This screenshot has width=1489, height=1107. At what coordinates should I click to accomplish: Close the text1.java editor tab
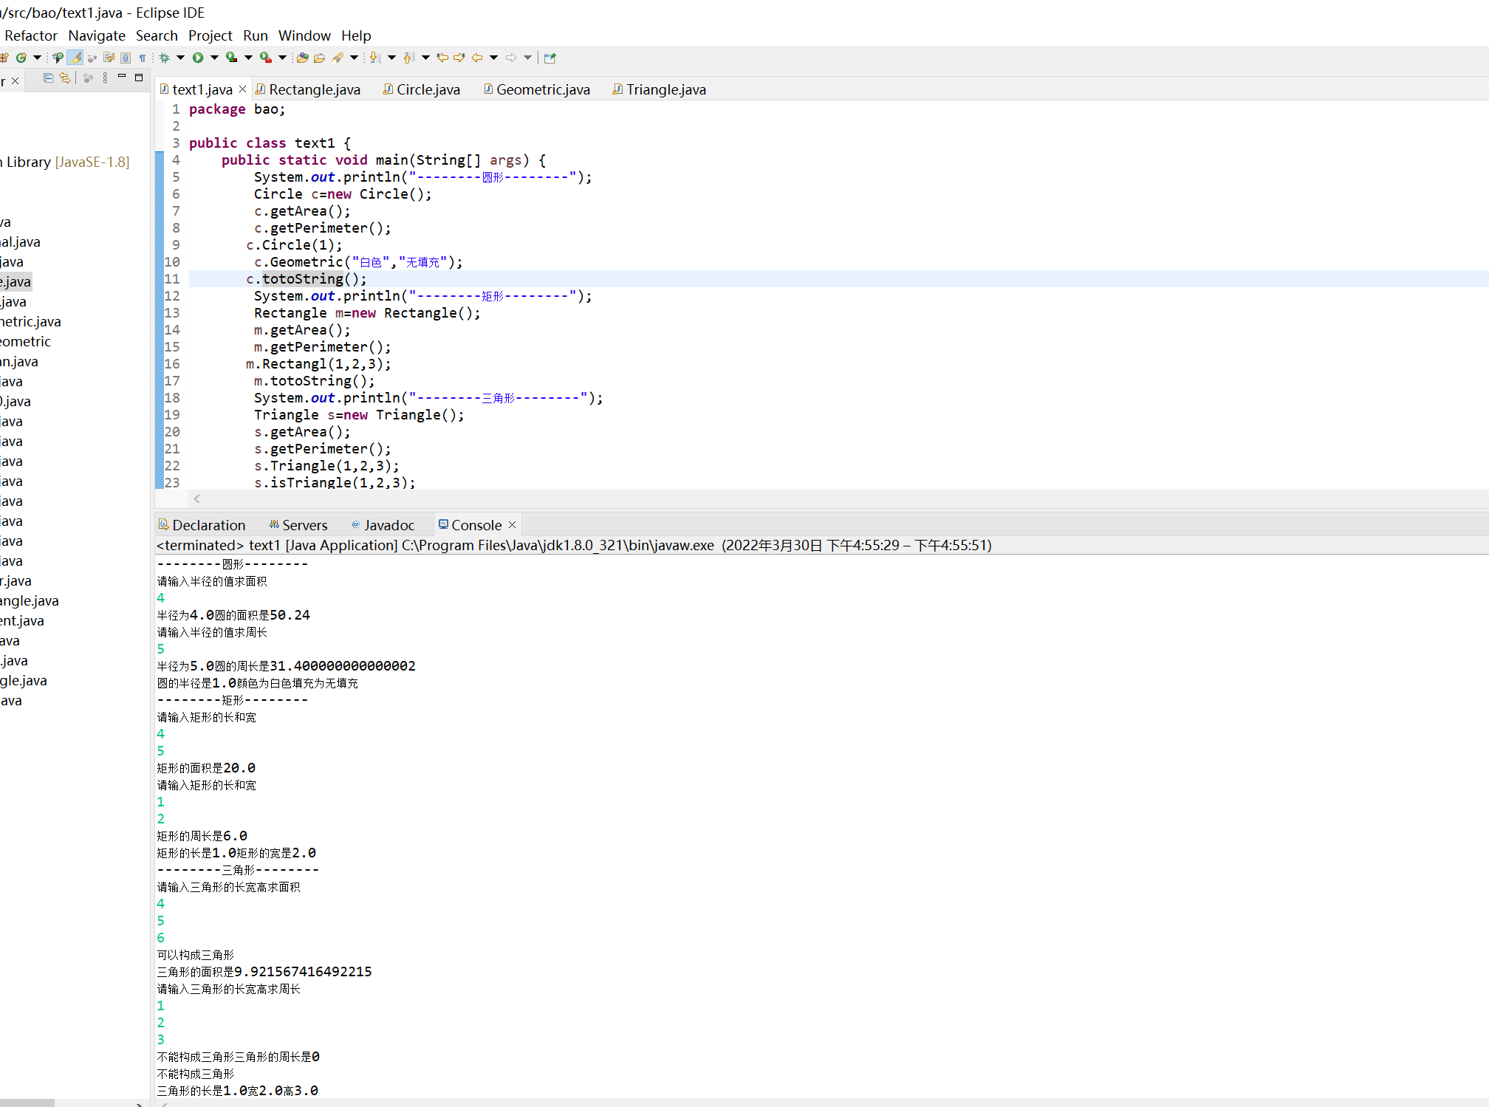pos(242,89)
